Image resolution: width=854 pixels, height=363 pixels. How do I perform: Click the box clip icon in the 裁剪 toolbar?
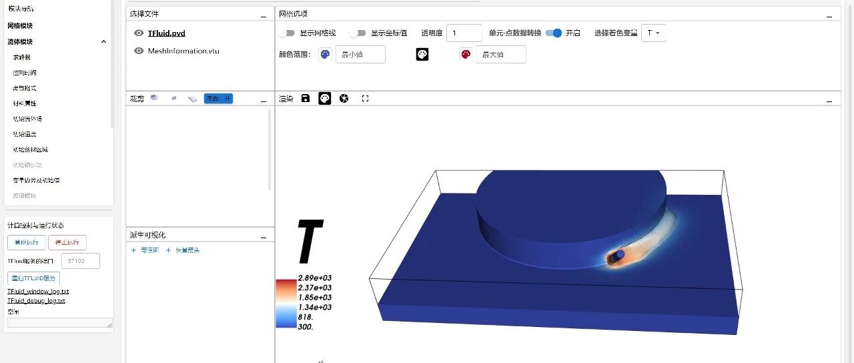(154, 98)
